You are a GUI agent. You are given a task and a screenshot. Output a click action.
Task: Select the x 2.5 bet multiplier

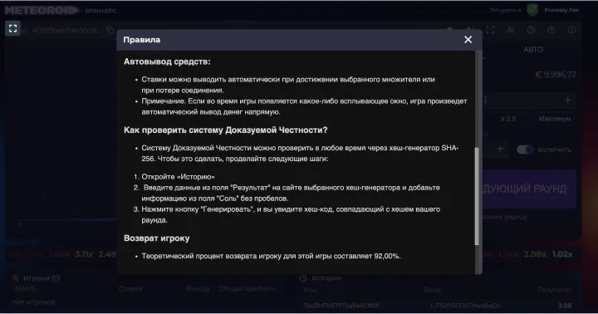[508, 119]
